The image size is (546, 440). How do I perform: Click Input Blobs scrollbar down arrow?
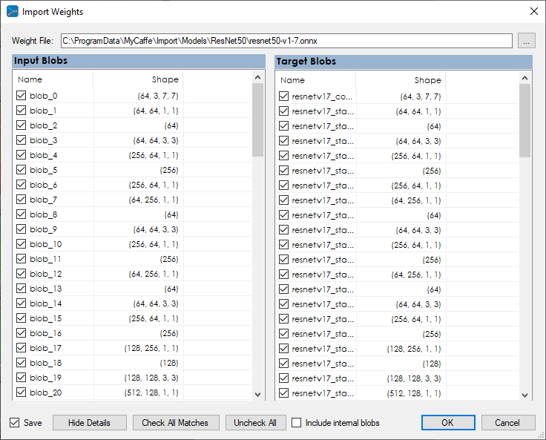point(258,395)
